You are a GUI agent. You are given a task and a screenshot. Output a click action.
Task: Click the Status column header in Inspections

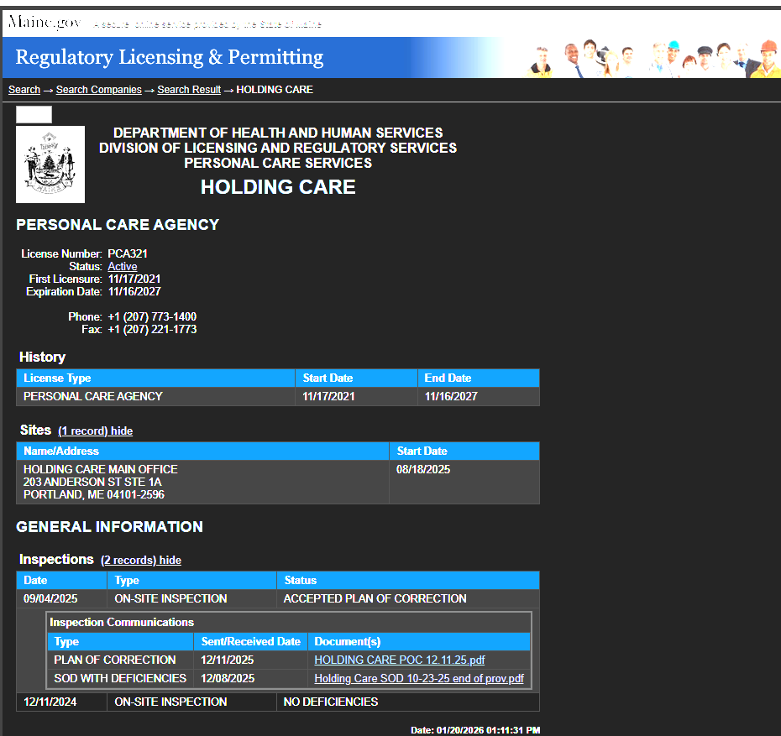(301, 581)
